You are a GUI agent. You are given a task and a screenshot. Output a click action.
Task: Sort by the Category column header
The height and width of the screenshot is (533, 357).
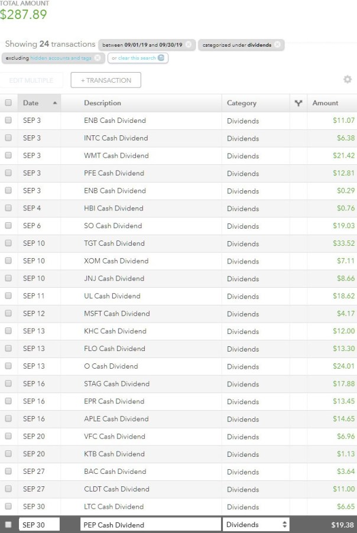pos(242,103)
